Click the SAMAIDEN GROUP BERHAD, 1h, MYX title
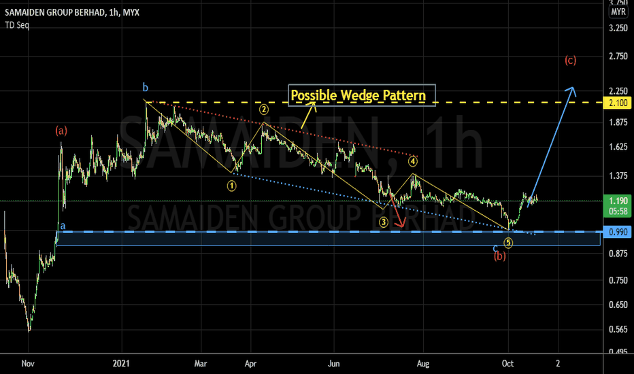 click(x=72, y=12)
